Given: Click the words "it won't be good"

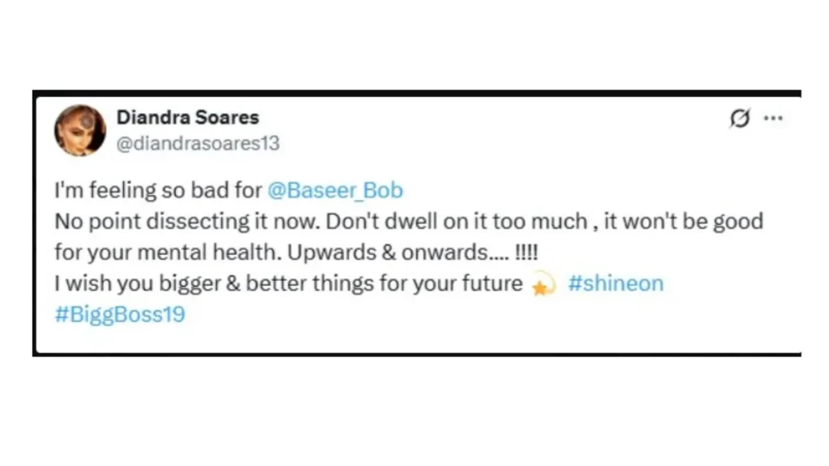Looking at the screenshot, I should [x=683, y=222].
